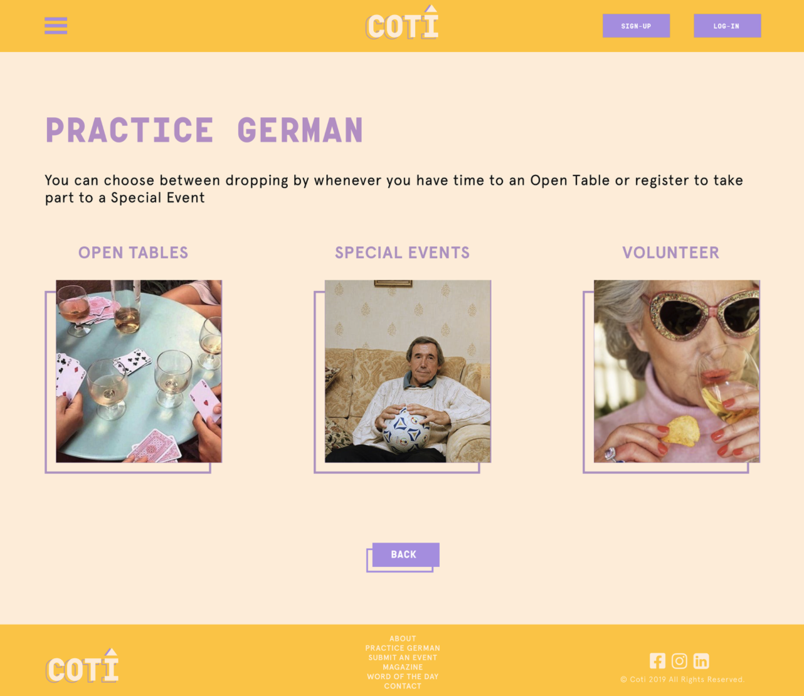This screenshot has height=696, width=804.
Task: Open the LinkedIn icon in footer
Action: click(x=701, y=661)
